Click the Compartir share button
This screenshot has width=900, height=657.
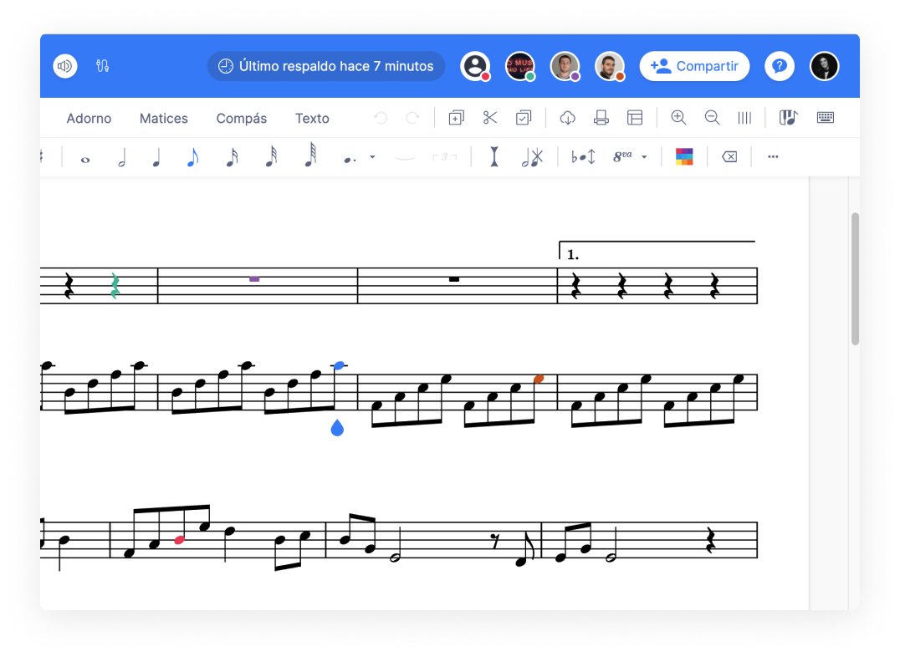(x=694, y=66)
